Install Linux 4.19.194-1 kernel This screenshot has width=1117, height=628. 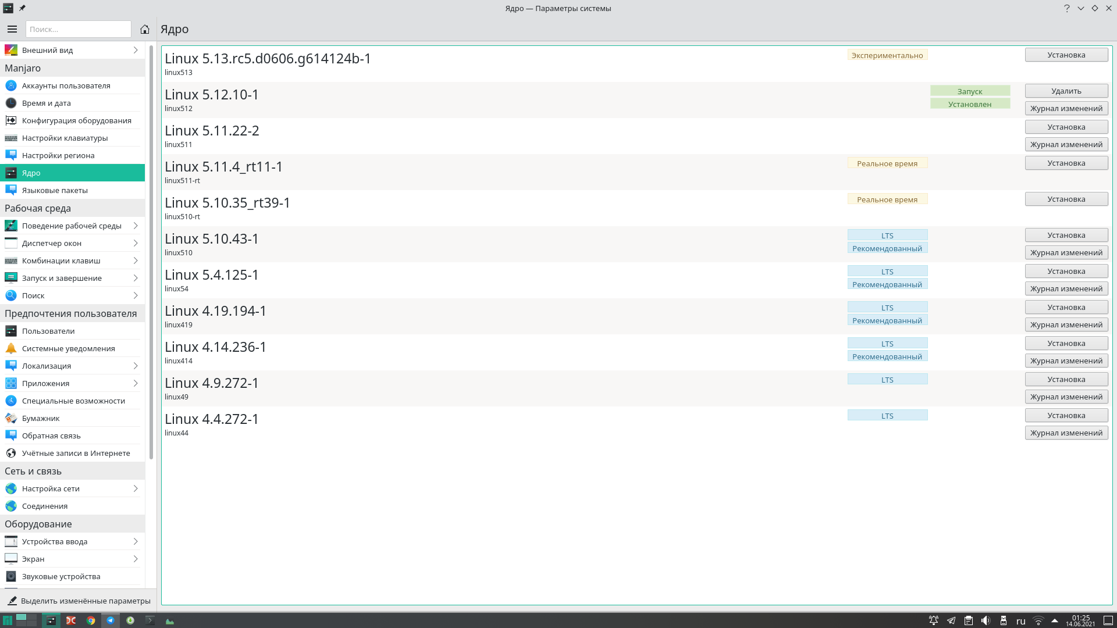[1066, 307]
